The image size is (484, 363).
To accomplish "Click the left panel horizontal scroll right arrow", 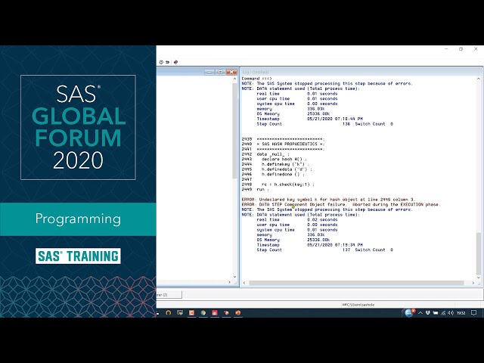I will (x=229, y=282).
